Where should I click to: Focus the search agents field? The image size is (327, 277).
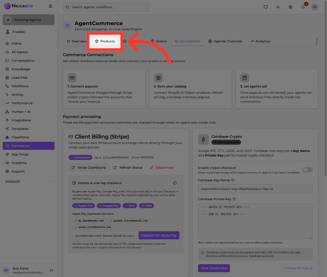click(106, 7)
